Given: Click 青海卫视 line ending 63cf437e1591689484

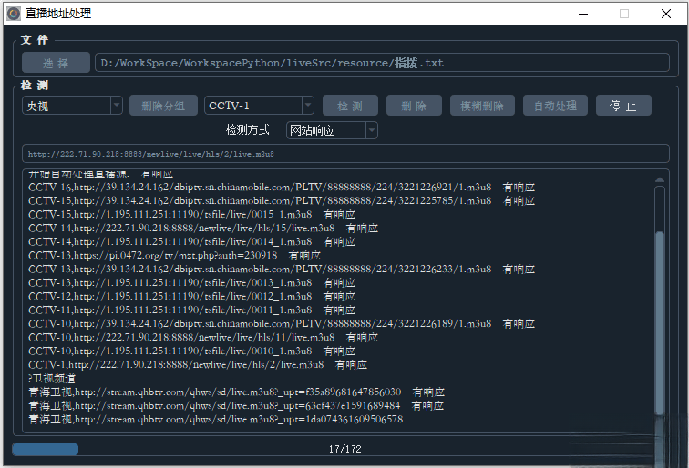Looking at the screenshot, I should [x=236, y=405].
